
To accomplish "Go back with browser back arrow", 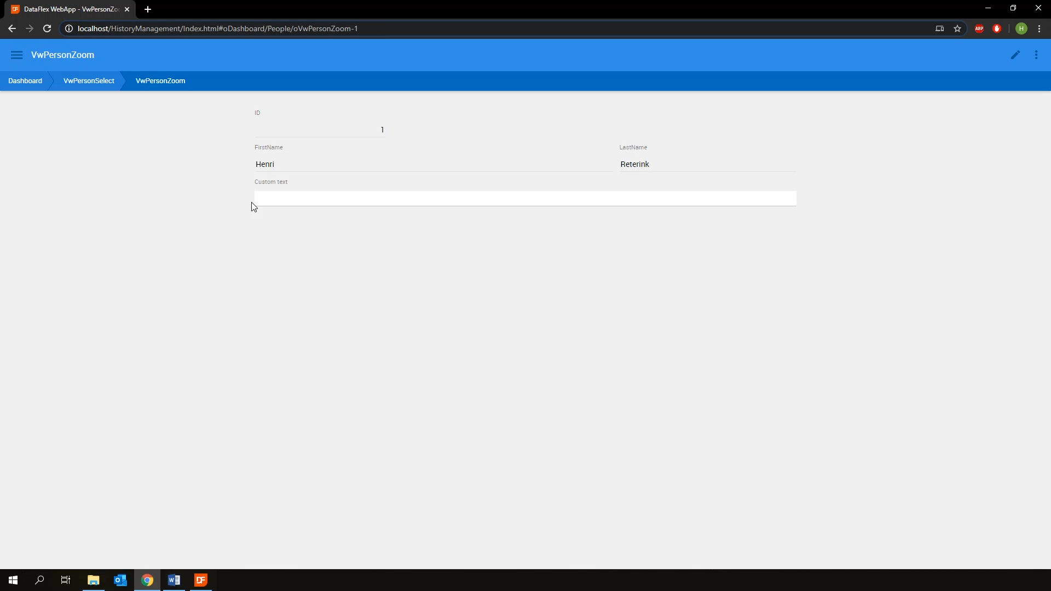I will pos(12,28).
